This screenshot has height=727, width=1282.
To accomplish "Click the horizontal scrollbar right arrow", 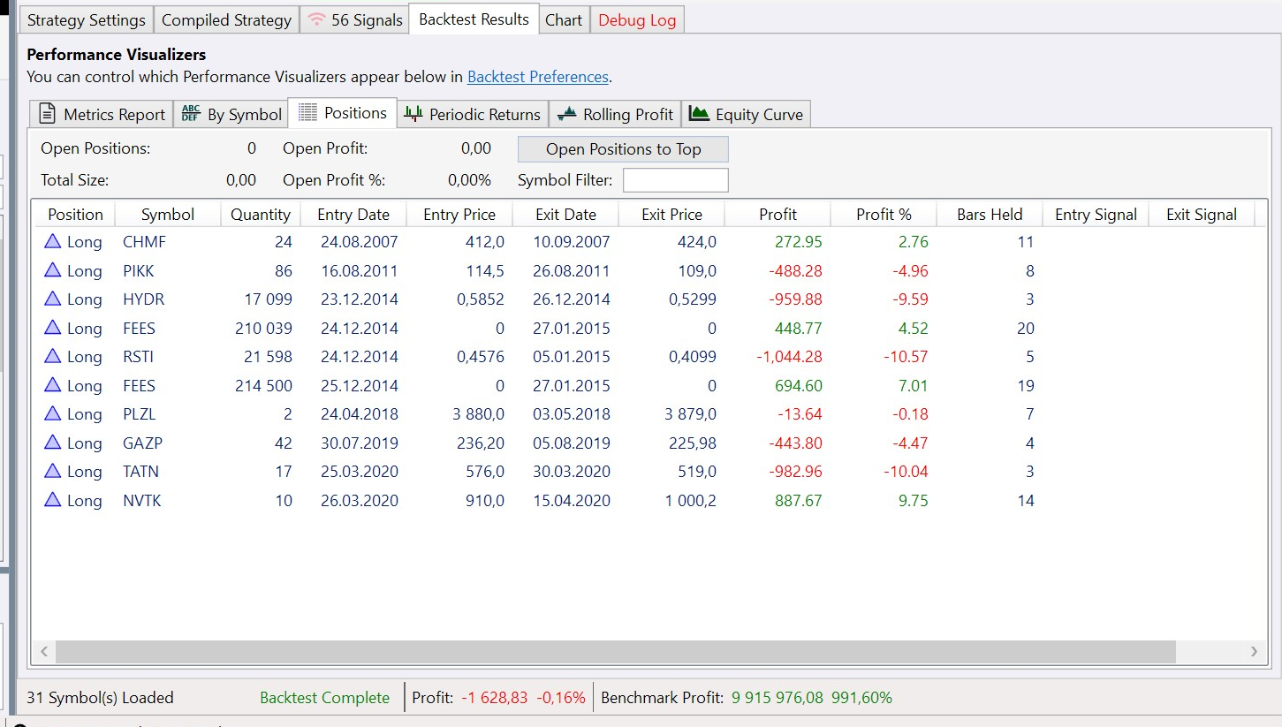I will click(x=1253, y=652).
